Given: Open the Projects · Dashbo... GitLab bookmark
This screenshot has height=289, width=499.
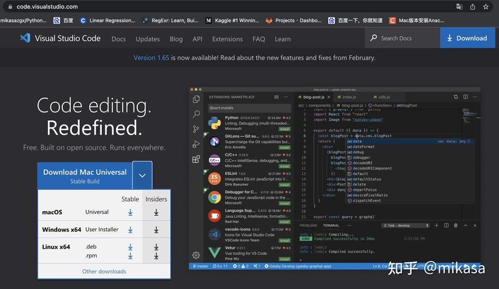Looking at the screenshot, I should pos(294,21).
